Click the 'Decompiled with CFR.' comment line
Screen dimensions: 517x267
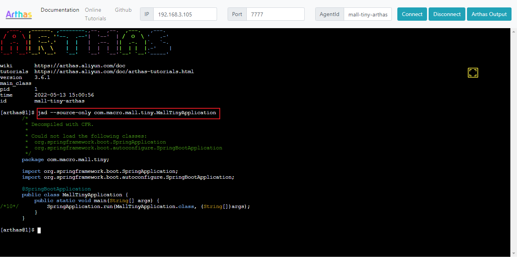(x=59, y=124)
